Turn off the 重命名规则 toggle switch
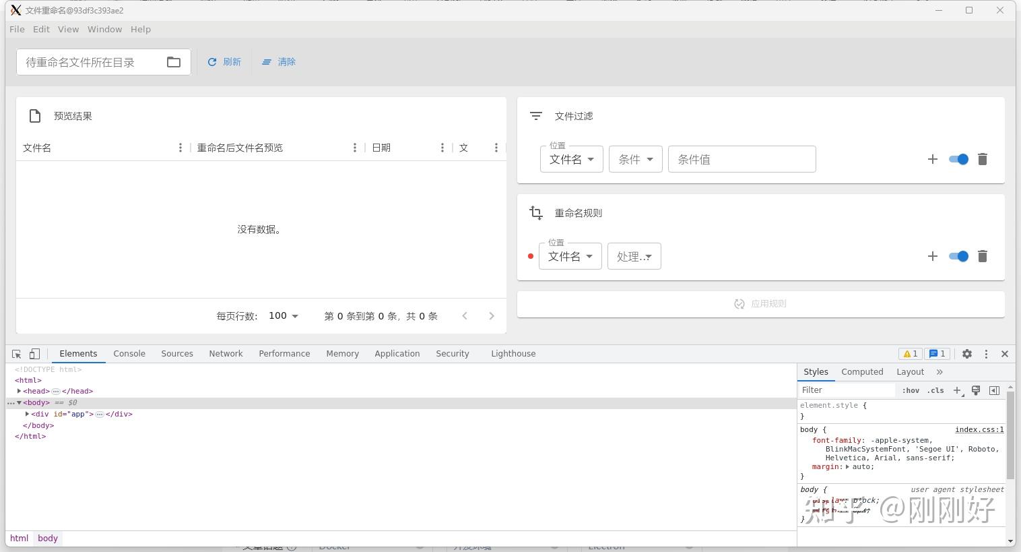The height and width of the screenshot is (552, 1021). (x=958, y=256)
